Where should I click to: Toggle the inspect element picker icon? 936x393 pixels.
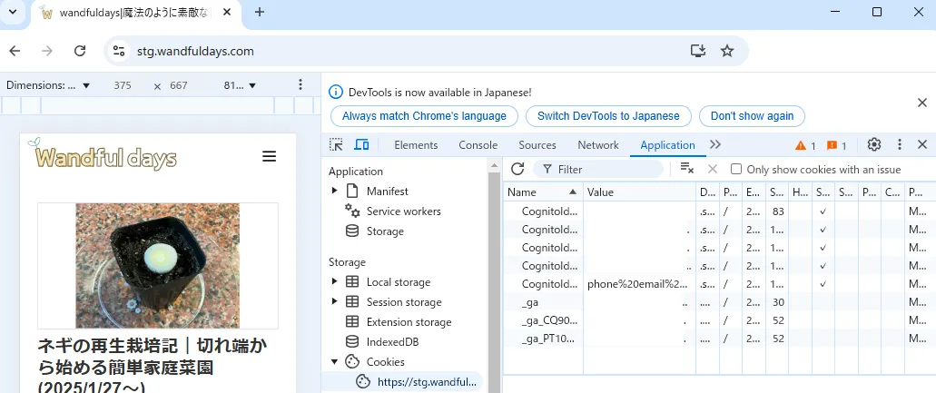pos(337,145)
